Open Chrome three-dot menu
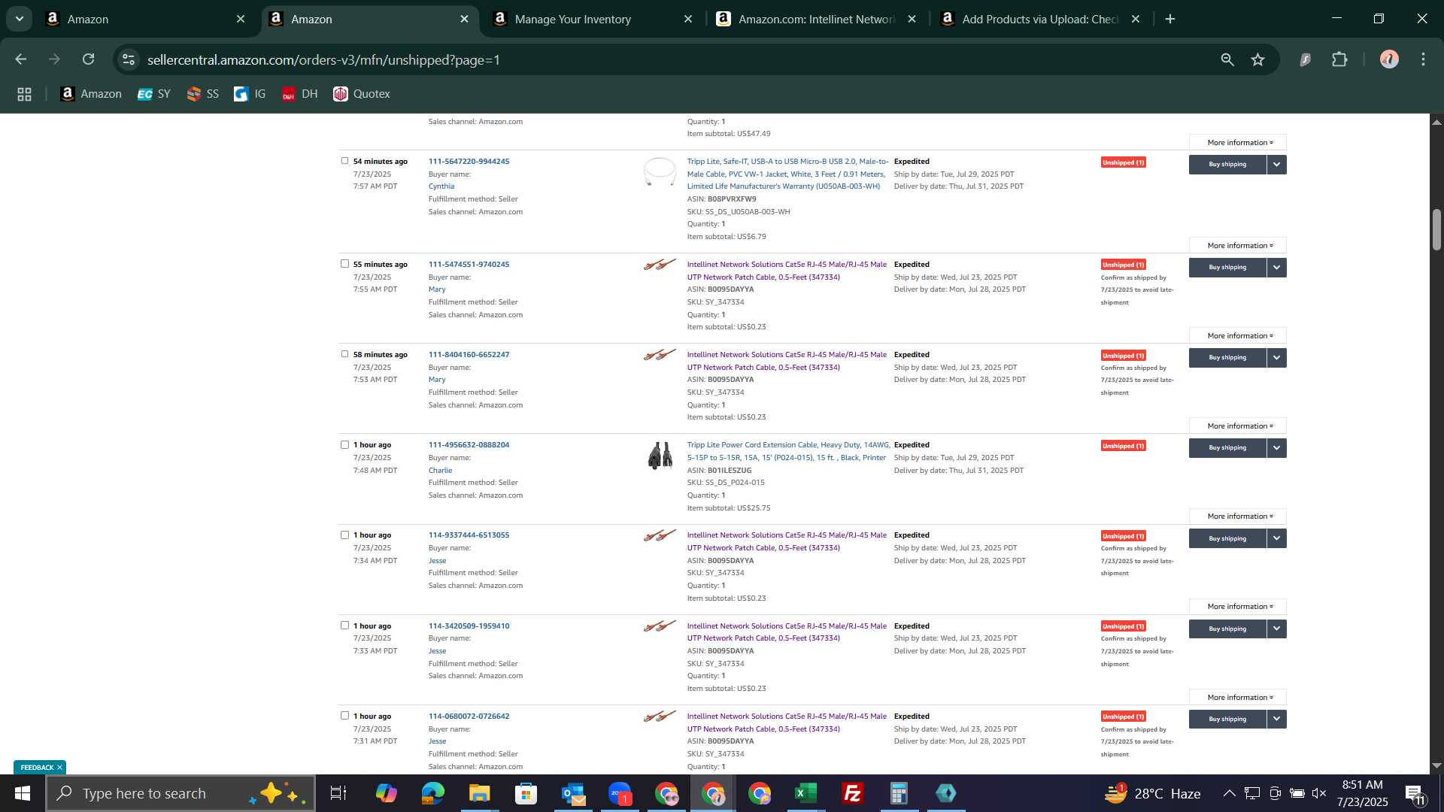The width and height of the screenshot is (1444, 812). click(1423, 59)
